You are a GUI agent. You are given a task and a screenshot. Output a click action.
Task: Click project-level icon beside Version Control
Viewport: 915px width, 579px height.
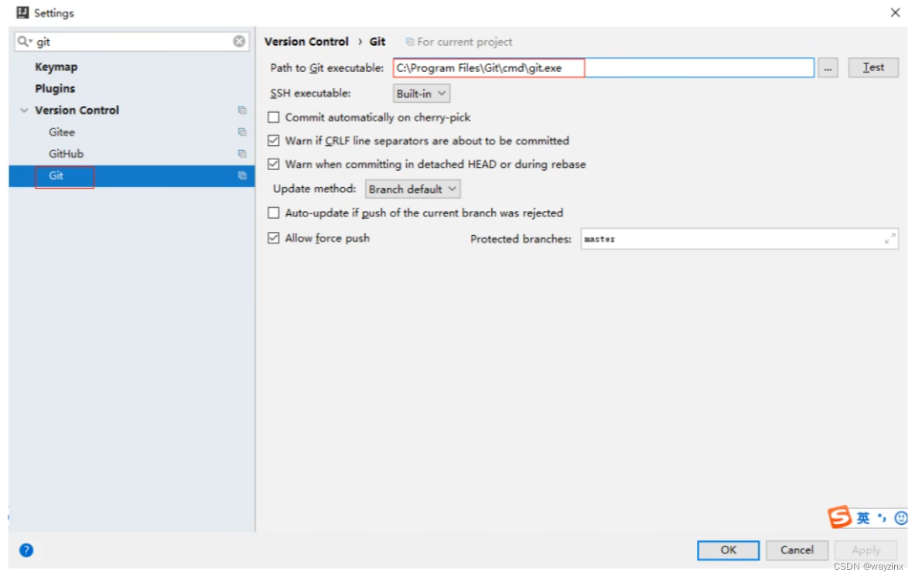pos(242,111)
